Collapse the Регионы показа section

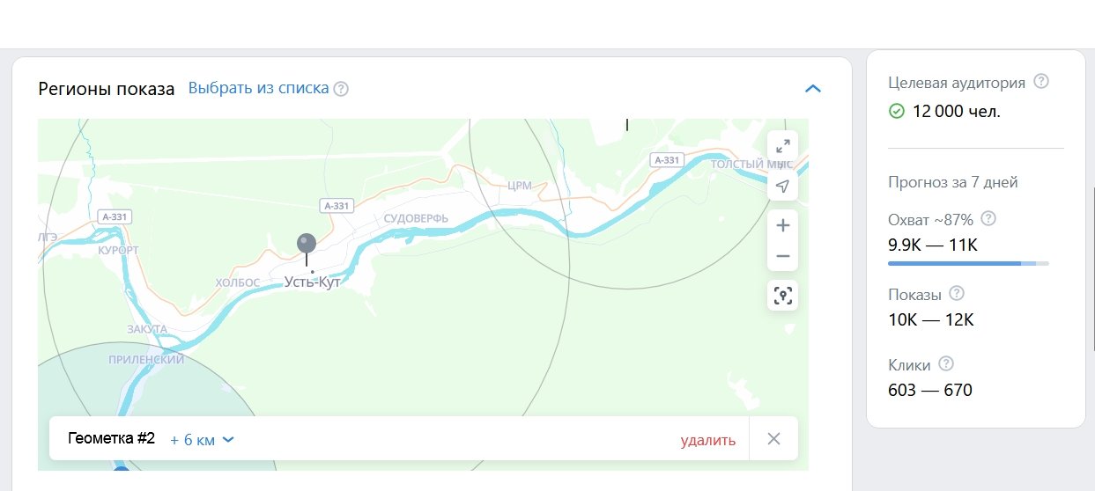coord(813,88)
